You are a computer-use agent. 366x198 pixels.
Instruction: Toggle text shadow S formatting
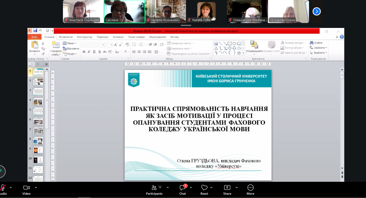(x=99, y=52)
